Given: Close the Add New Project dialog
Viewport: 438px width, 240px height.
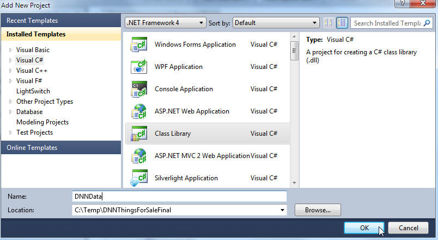Looking at the screenshot, I should pyautogui.click(x=423, y=3).
